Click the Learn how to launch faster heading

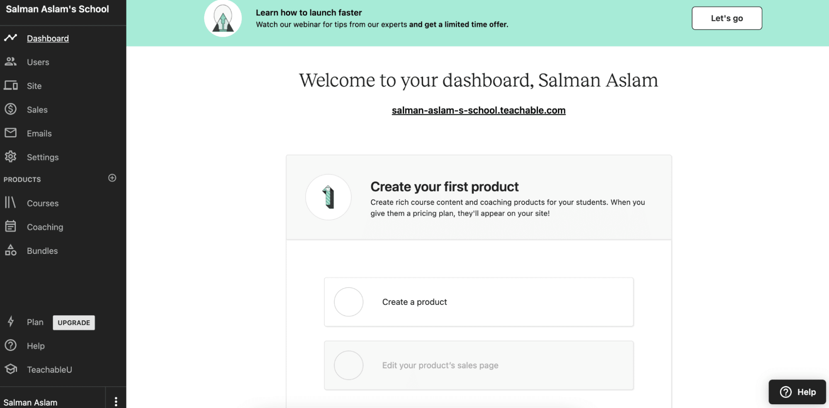[309, 12]
